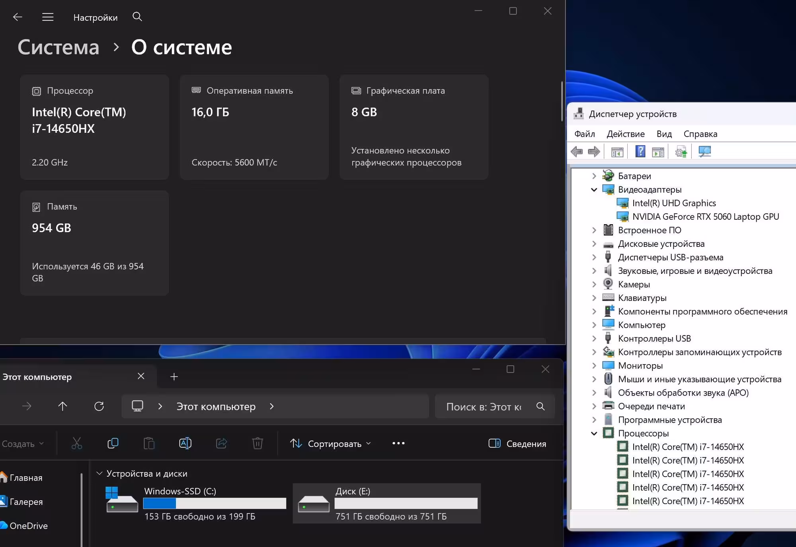Refresh the Explorer view
Viewport: 796px width, 547px height.
[x=99, y=406]
